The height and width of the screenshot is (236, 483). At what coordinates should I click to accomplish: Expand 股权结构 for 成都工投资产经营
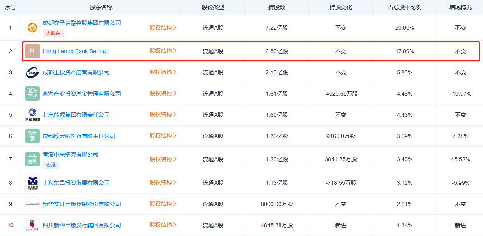(x=163, y=72)
